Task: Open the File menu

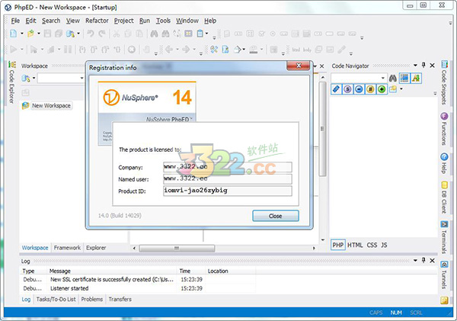Action: coord(15,21)
